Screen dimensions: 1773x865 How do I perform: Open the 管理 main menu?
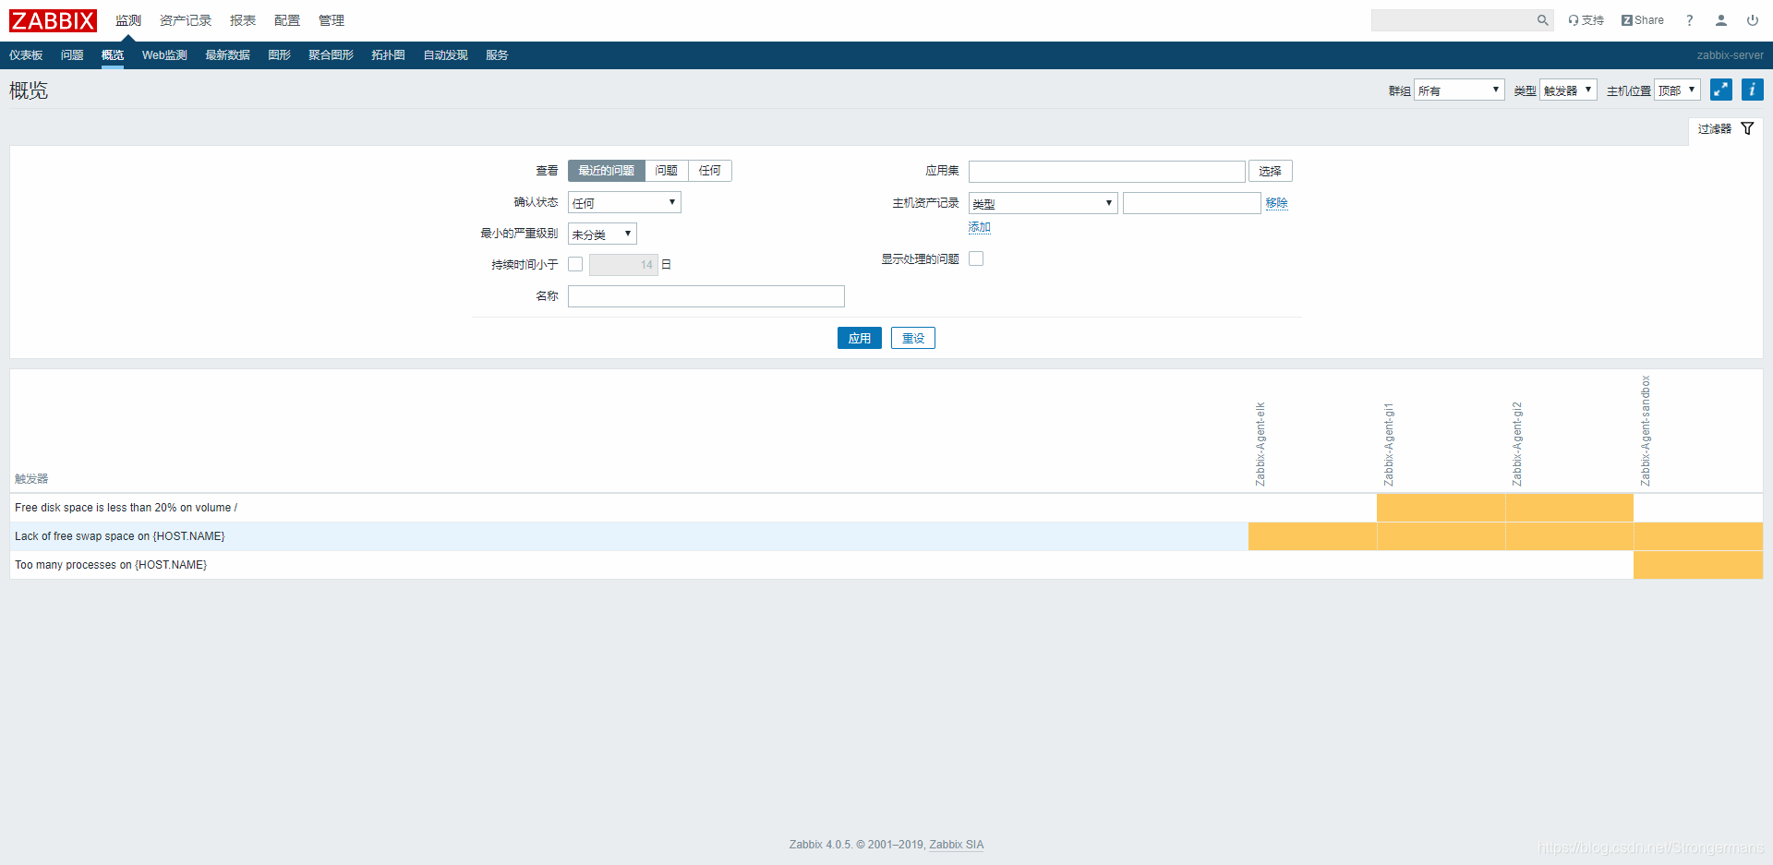point(332,20)
